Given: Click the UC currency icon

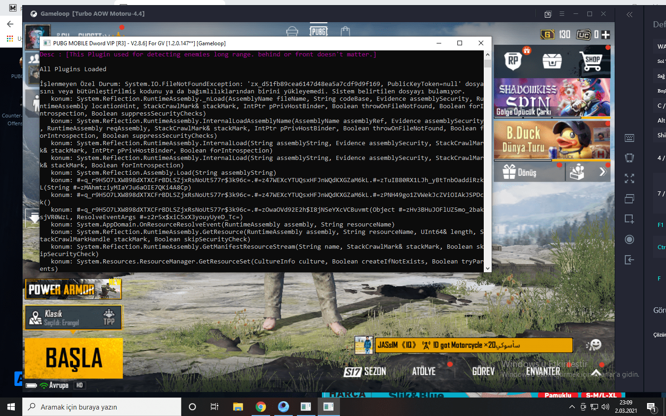Looking at the screenshot, I should [x=584, y=35].
